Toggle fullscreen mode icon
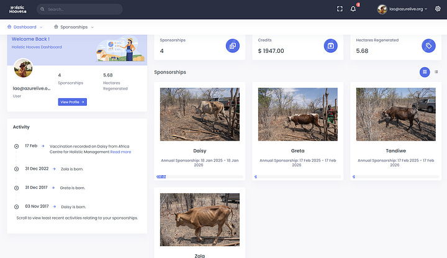Viewport: 447px width, 258px height. [x=340, y=9]
